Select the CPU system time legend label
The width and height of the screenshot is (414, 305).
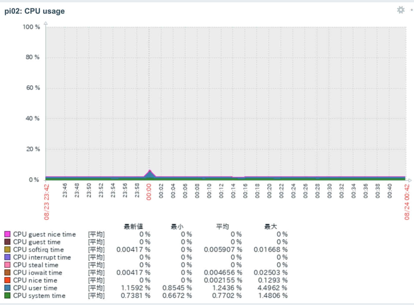pos(39,296)
